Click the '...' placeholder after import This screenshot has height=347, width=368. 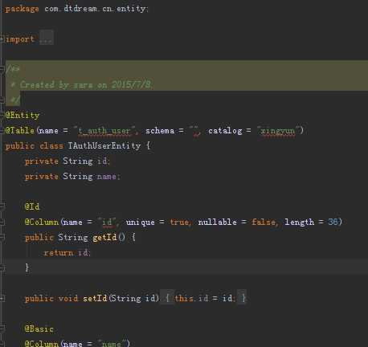point(47,38)
